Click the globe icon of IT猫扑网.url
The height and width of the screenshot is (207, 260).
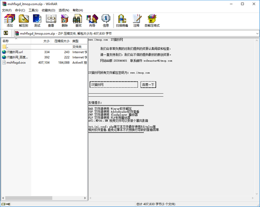(4, 52)
